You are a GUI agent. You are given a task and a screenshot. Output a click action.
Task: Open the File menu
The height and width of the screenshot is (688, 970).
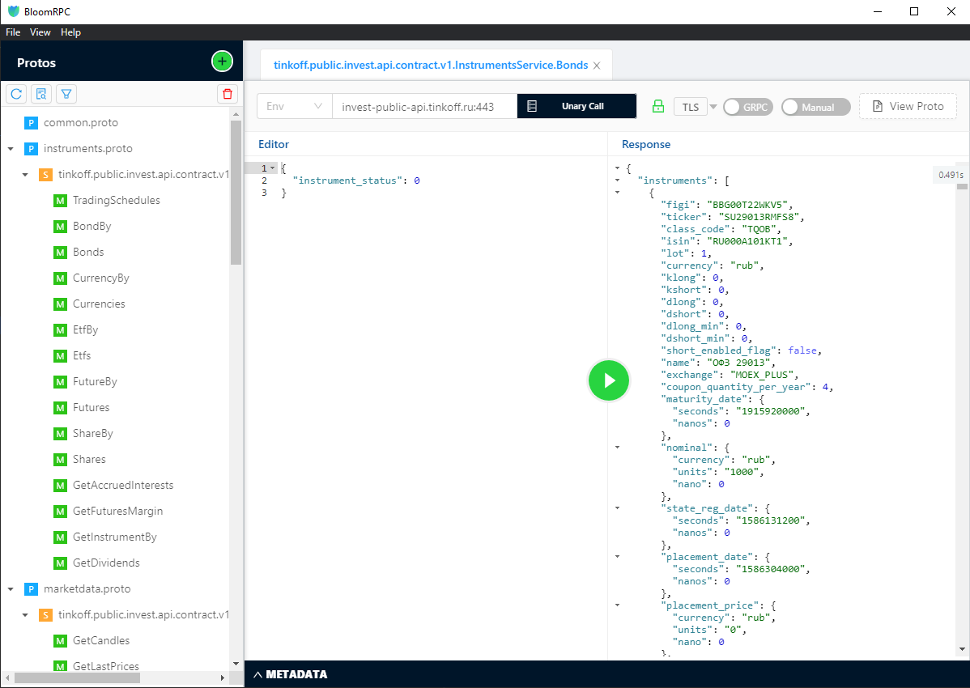click(x=13, y=32)
